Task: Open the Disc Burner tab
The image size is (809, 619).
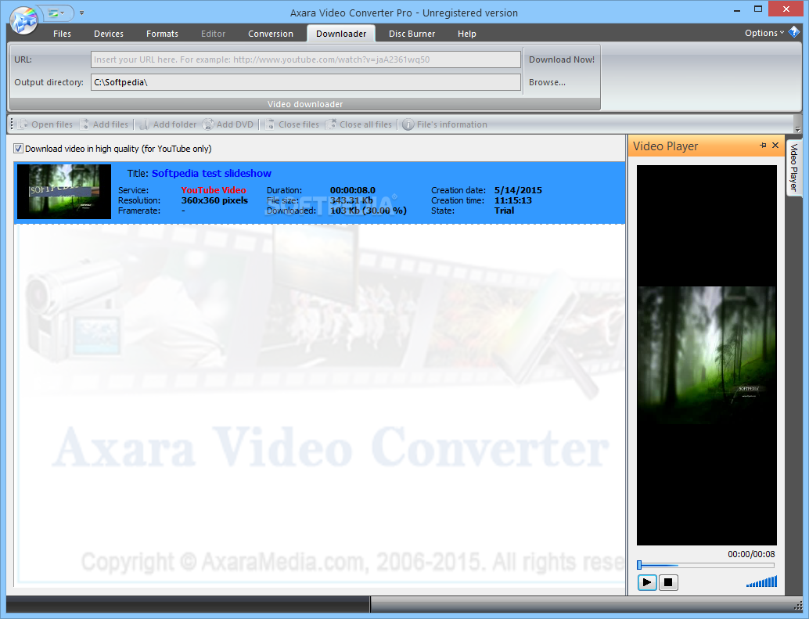Action: pos(412,34)
